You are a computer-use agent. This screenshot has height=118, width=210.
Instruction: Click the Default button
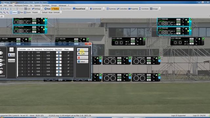tap(45, 12)
